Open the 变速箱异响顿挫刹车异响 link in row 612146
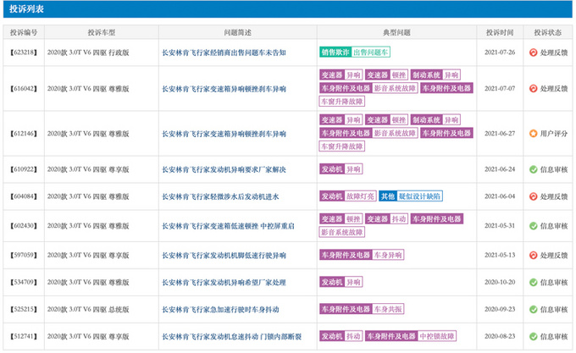Viewport: 576px width, 353px height. 224,134
